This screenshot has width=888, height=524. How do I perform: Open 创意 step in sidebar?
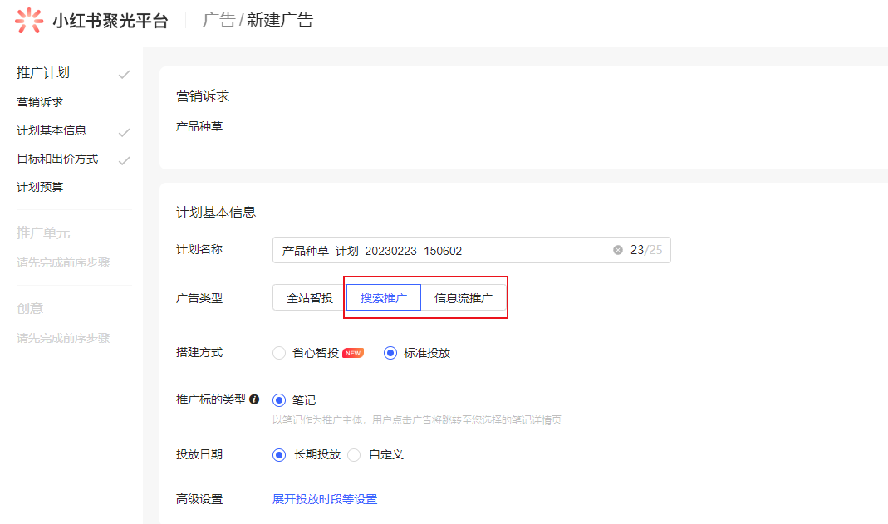click(30, 308)
